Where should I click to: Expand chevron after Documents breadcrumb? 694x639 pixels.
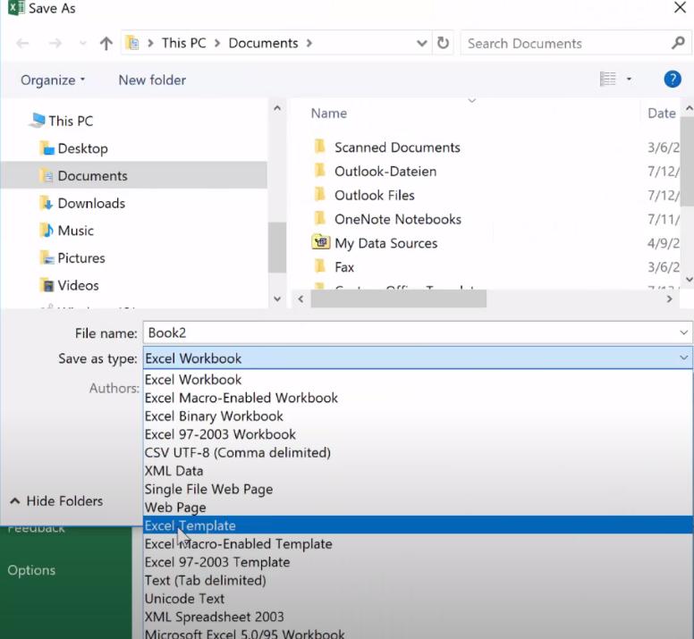point(309,43)
